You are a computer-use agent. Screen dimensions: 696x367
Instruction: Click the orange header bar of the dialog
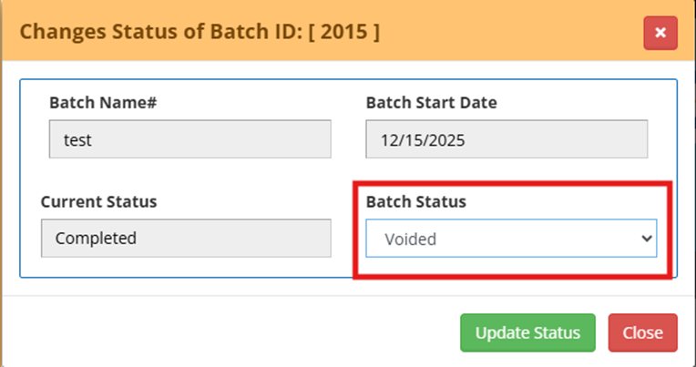click(x=510, y=32)
